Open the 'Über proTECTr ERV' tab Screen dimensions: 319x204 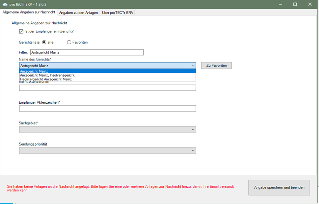pyautogui.click(x=117, y=13)
